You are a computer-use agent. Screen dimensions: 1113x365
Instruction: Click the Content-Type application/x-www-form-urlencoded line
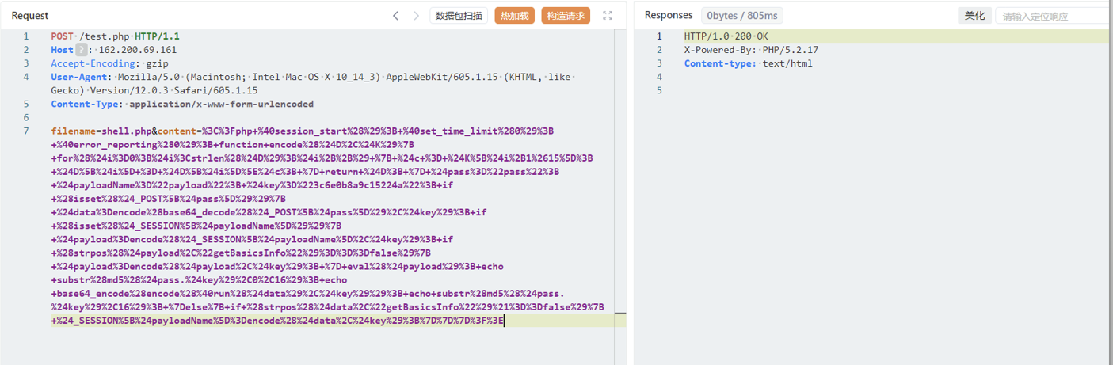(182, 104)
